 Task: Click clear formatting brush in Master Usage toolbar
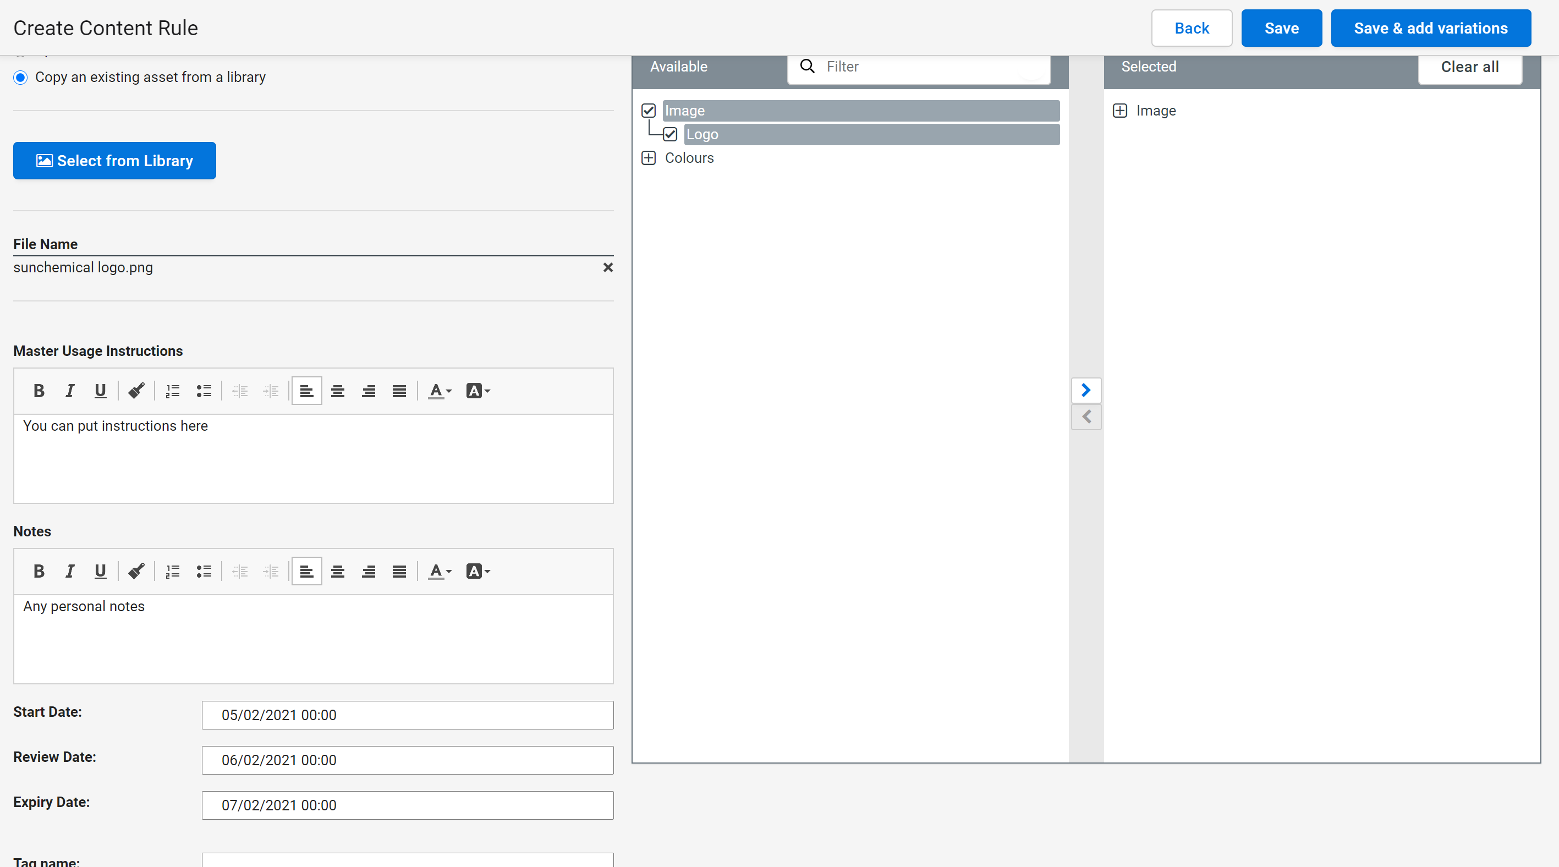pyautogui.click(x=136, y=391)
